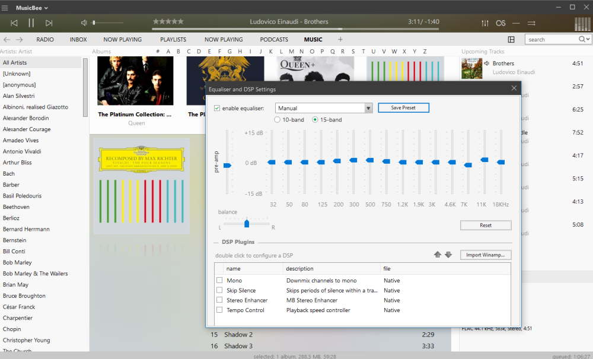Viewport: 593px width, 359px height.
Task: Click the Reset equaliser button
Action: (x=486, y=225)
